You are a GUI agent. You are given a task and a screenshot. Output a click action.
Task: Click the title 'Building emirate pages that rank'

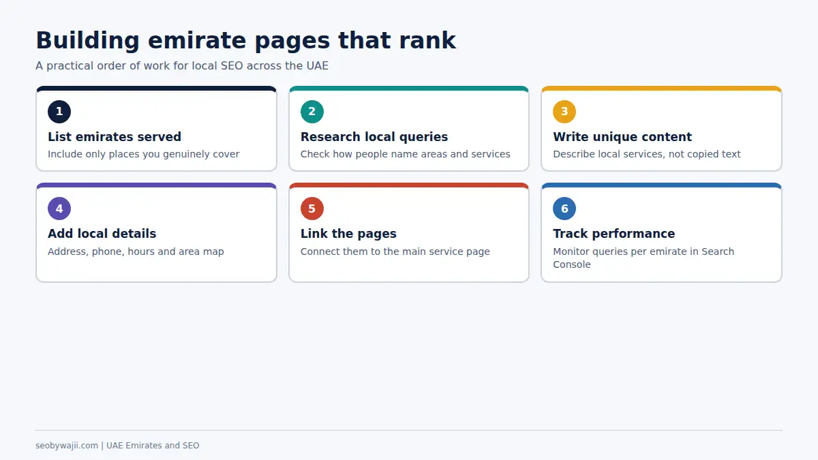point(246,40)
